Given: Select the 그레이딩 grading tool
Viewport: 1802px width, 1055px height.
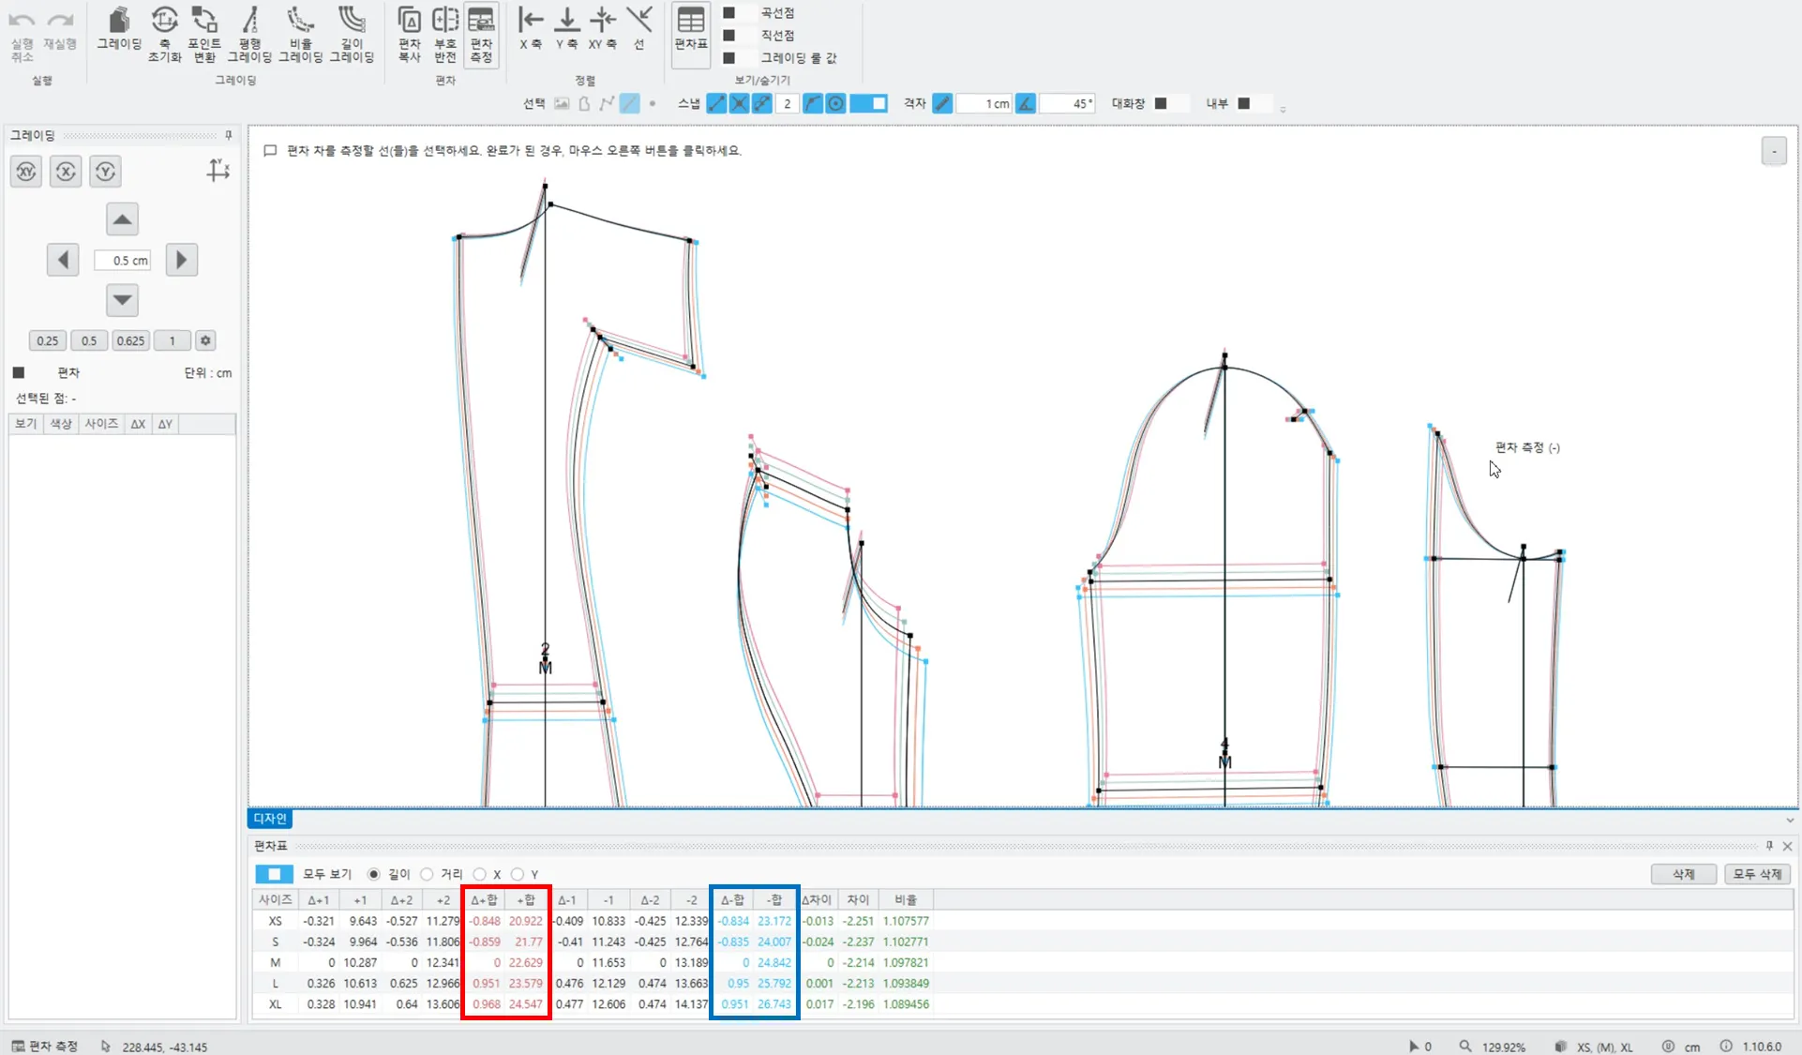Looking at the screenshot, I should pos(119,30).
